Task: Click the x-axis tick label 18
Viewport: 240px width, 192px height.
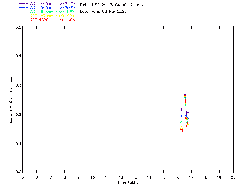Action: [x=205, y=177]
